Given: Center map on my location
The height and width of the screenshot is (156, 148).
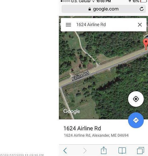Looking at the screenshot, I should click(136, 99).
